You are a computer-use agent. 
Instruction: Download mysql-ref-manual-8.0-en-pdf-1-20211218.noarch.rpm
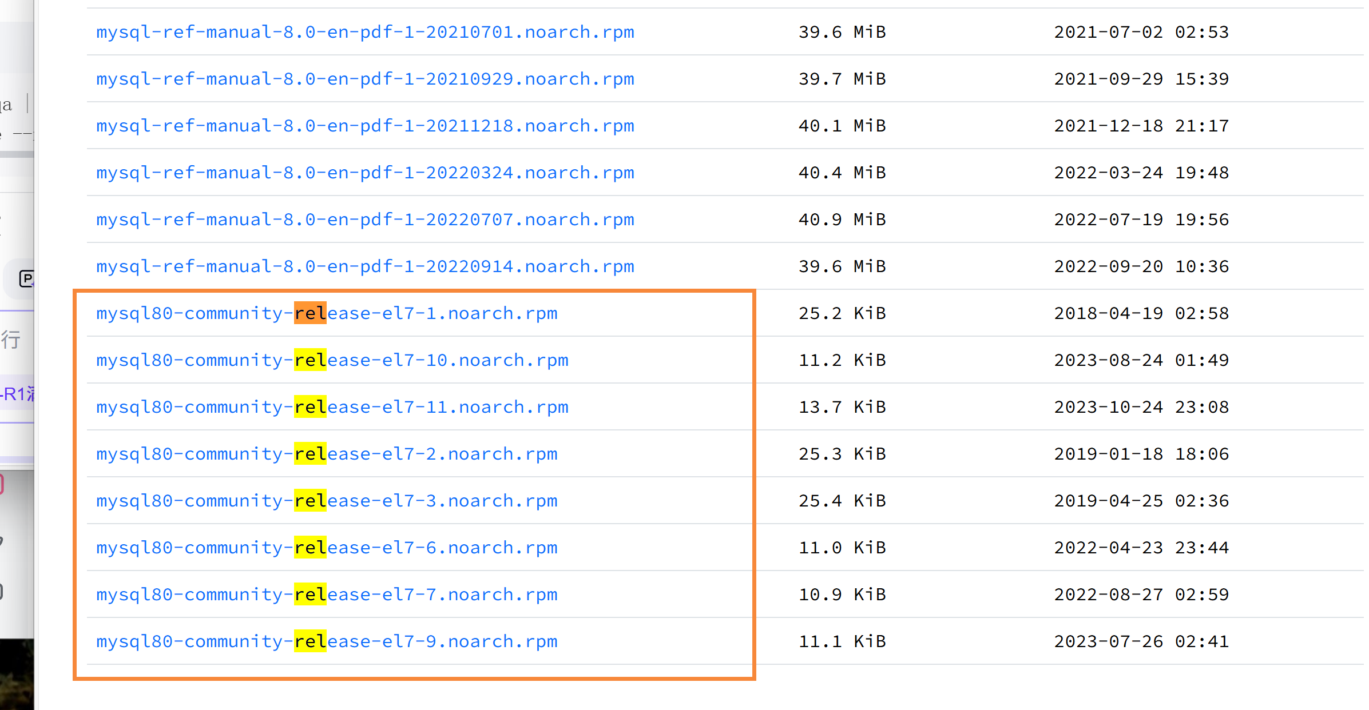pyautogui.click(x=365, y=126)
